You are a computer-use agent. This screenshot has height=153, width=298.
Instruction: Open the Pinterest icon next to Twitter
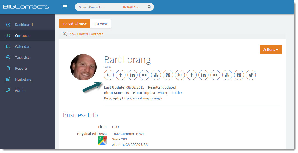(239, 75)
